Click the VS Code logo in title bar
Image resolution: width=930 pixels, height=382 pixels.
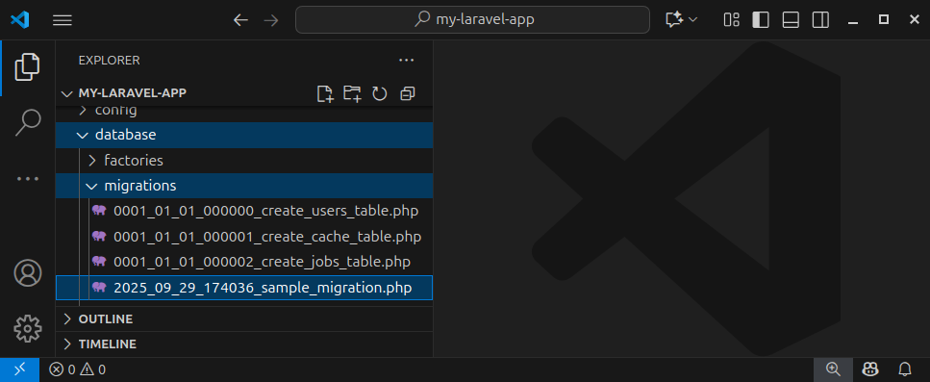coord(19,20)
